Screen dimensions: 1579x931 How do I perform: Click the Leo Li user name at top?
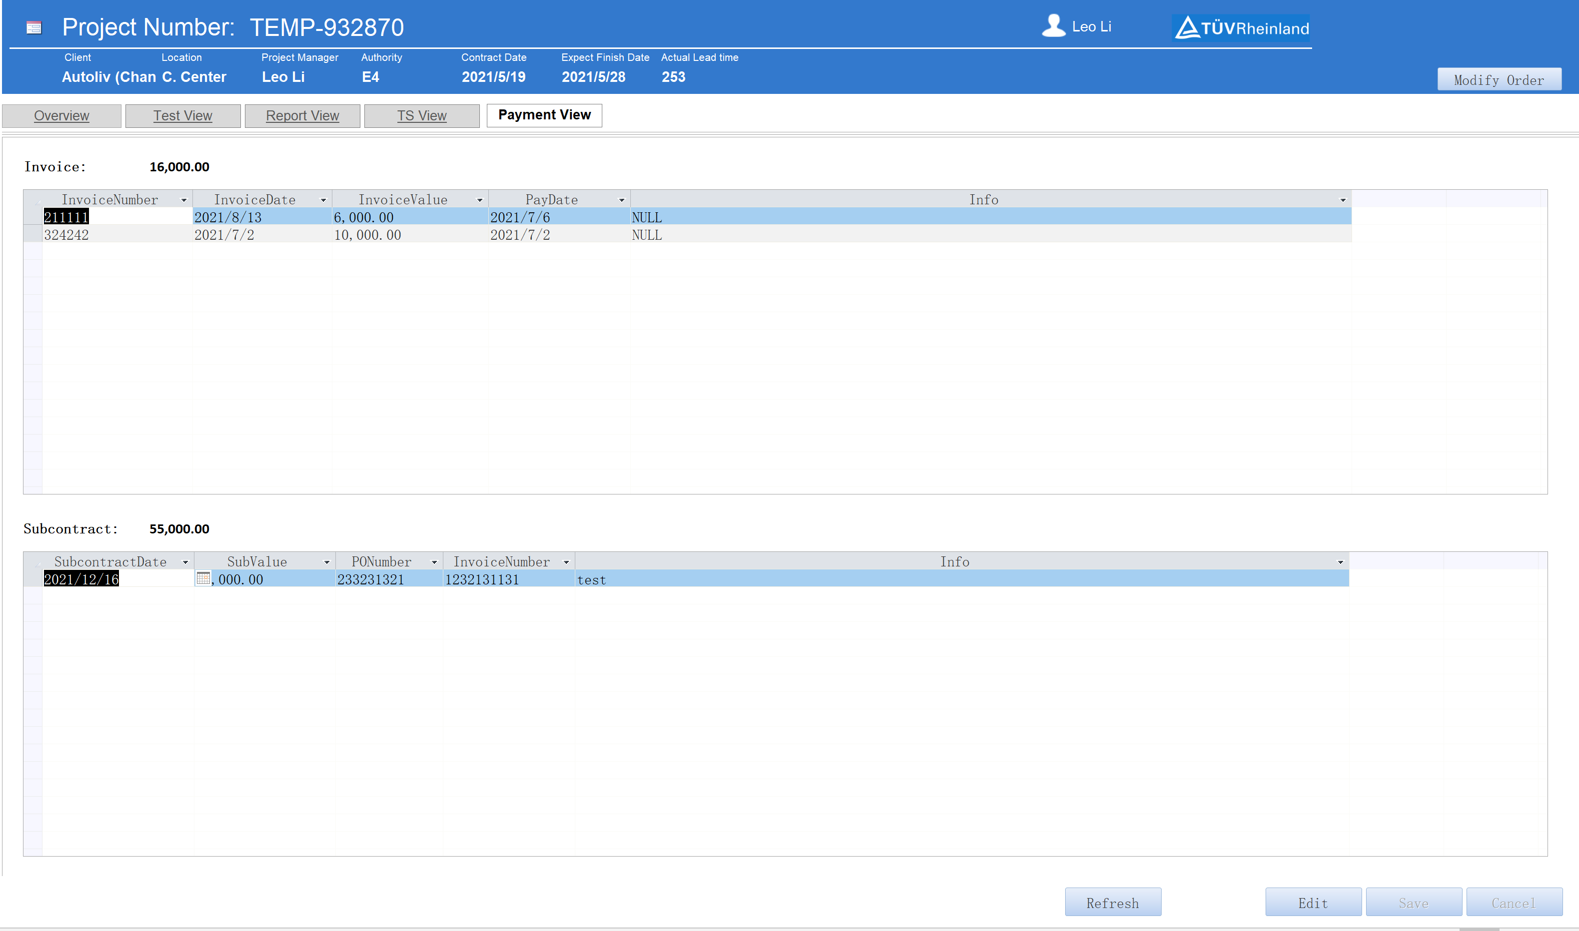[x=1091, y=26]
